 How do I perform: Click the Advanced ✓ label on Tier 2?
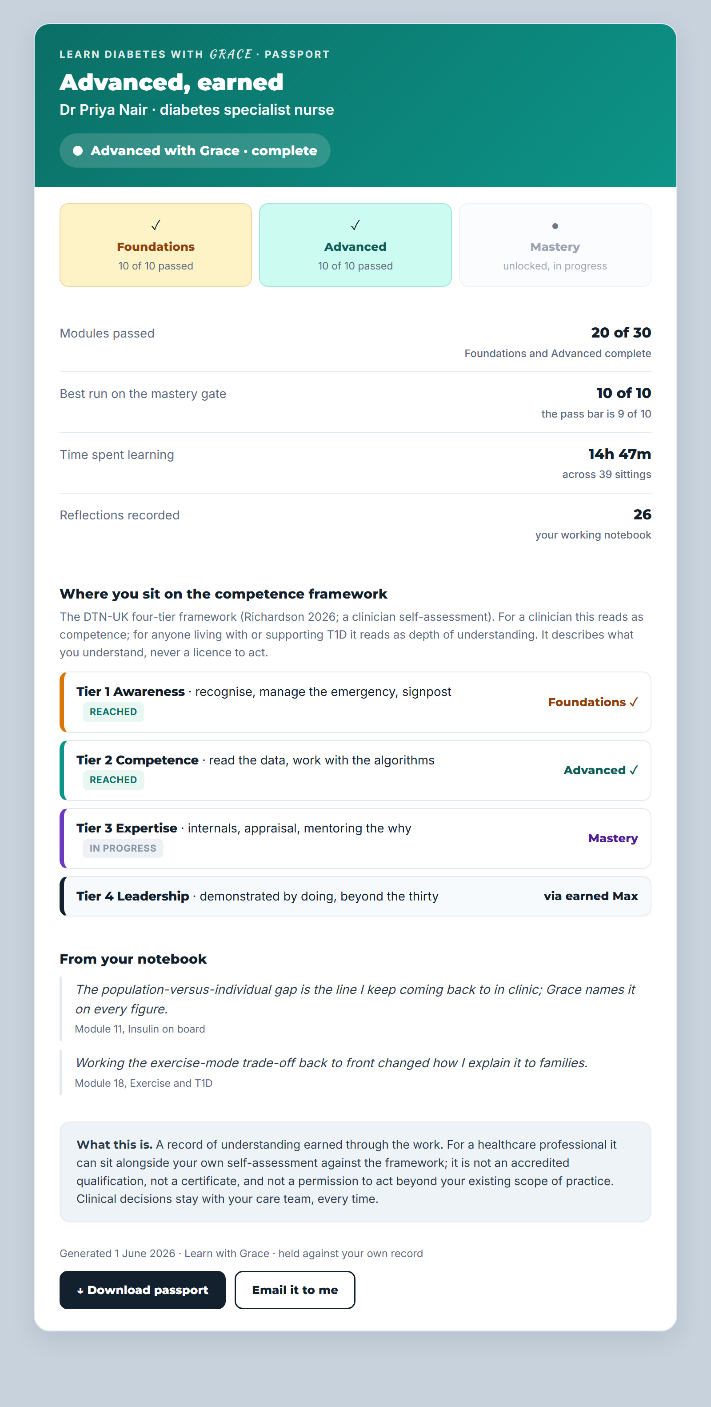point(600,770)
